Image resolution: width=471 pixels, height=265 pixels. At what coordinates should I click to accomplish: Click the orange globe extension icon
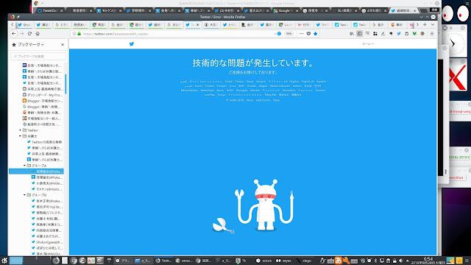coord(422,34)
